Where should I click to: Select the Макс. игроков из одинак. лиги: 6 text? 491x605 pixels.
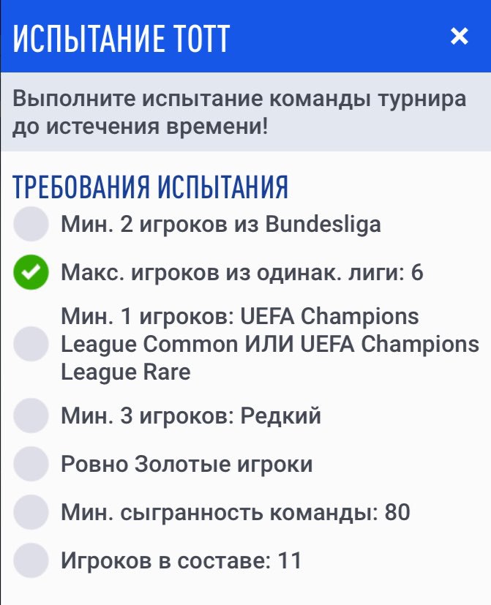241,273
